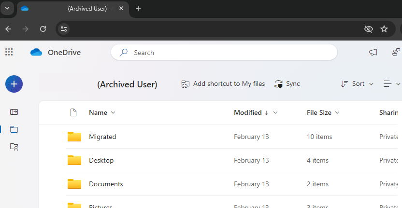
Task: Click the OneDrive Search input field
Action: 232,53
